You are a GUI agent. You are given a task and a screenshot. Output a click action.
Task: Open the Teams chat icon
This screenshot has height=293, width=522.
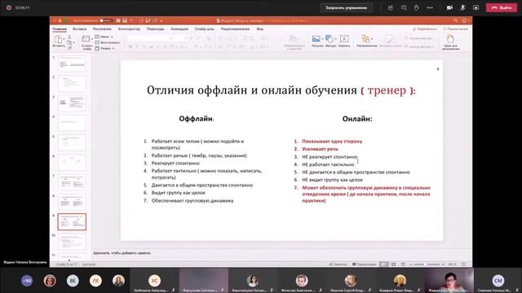tap(404, 7)
